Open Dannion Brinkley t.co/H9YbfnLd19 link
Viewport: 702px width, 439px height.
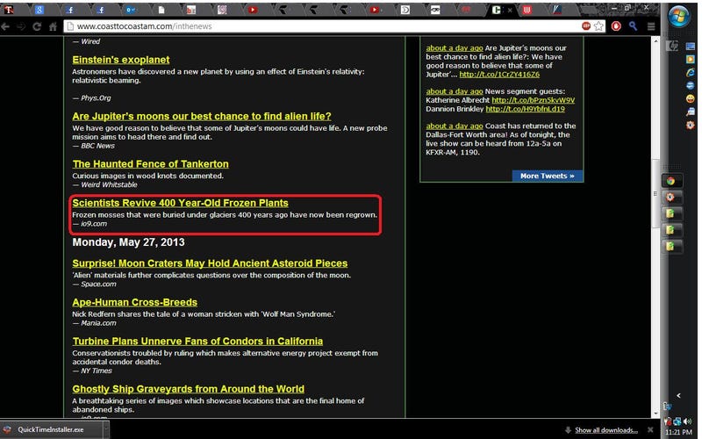point(525,109)
